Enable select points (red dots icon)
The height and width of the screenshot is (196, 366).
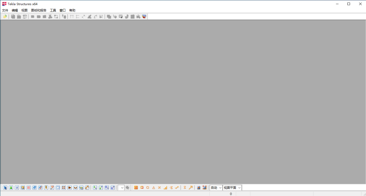coord(28,188)
